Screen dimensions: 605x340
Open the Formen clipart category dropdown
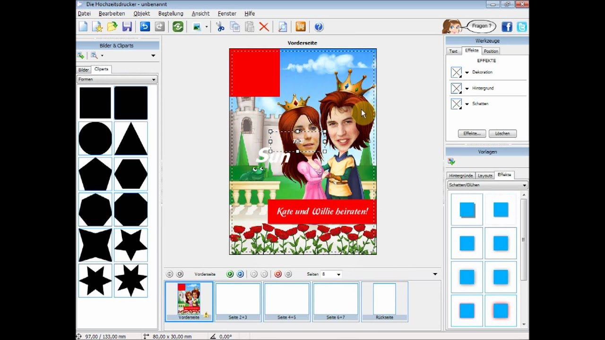tap(117, 79)
